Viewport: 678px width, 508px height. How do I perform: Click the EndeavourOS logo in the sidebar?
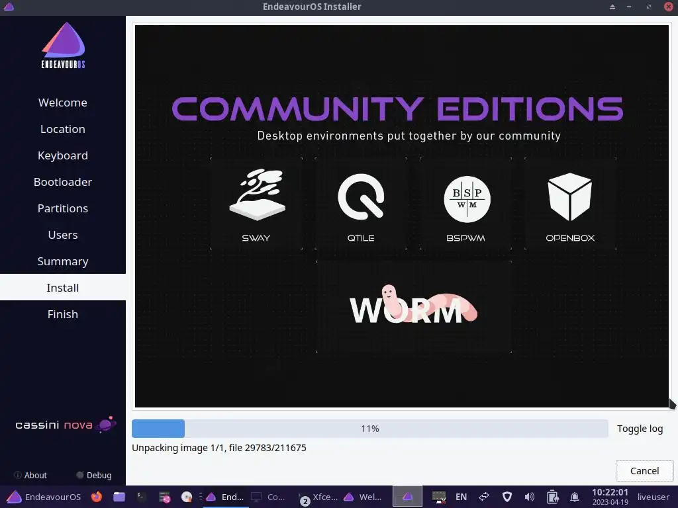tap(63, 46)
